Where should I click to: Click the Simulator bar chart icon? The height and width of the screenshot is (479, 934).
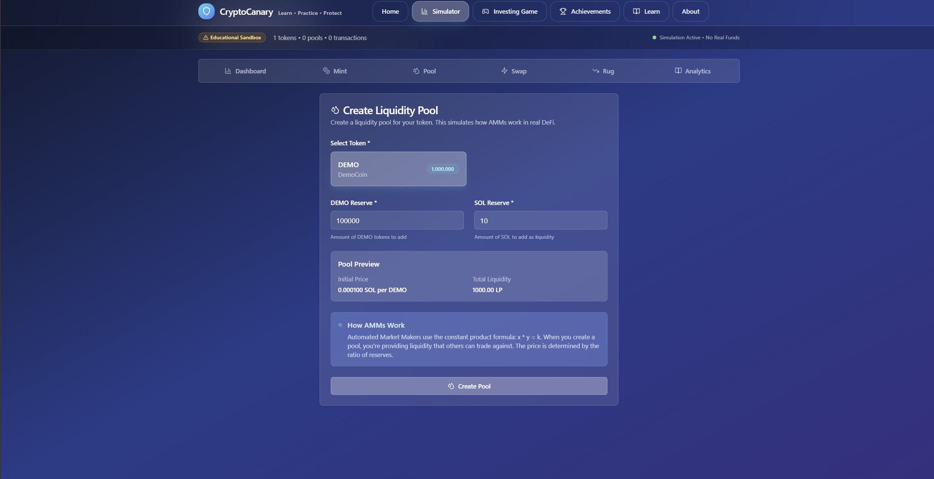pos(425,11)
